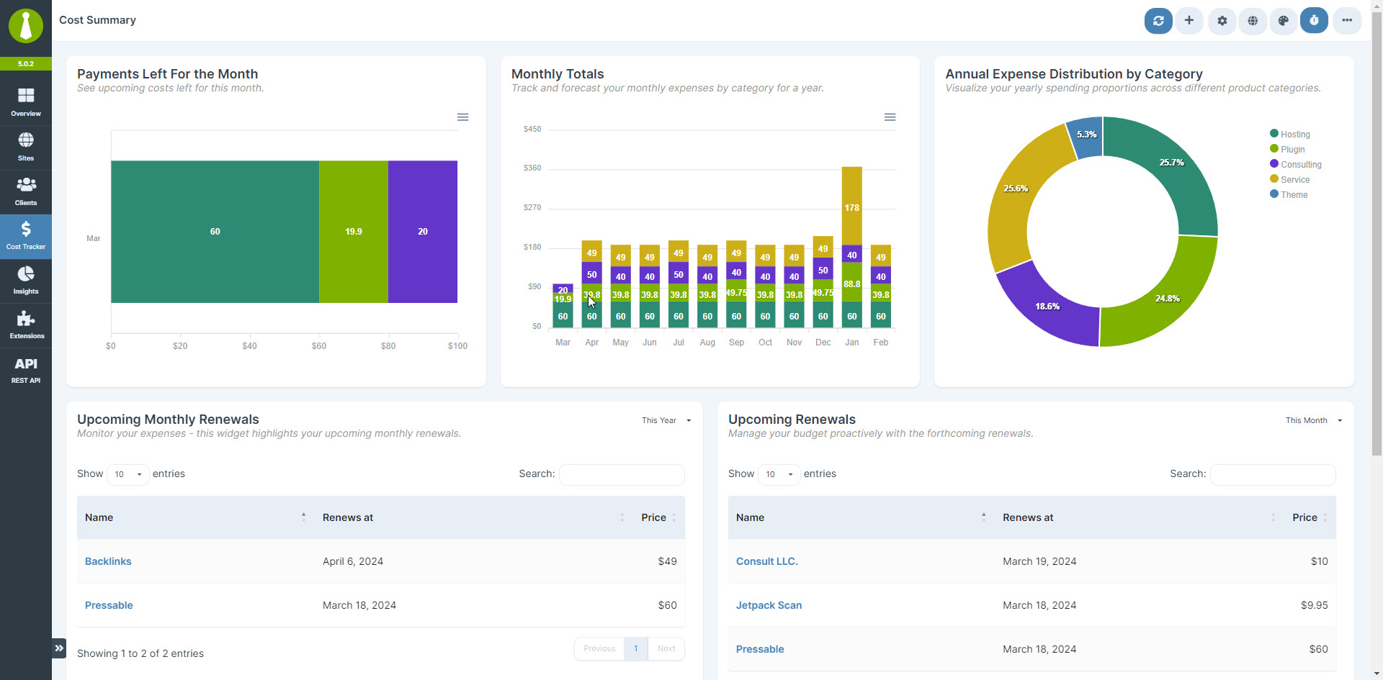The height and width of the screenshot is (680, 1383).
Task: Open the REST API sidebar section
Action: tap(26, 370)
